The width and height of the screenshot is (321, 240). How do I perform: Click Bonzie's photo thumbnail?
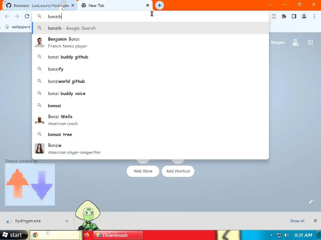point(39,148)
